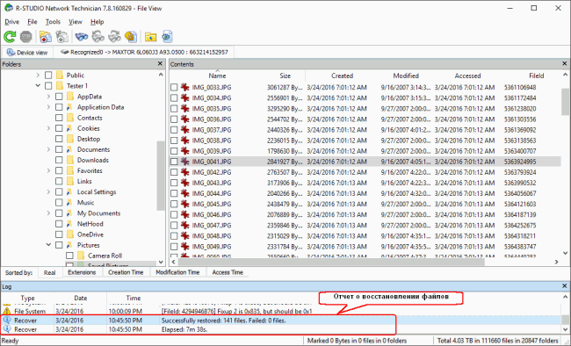Click warning icon on File System log row
Viewport: 571px width, 346px height.
pos(6,311)
